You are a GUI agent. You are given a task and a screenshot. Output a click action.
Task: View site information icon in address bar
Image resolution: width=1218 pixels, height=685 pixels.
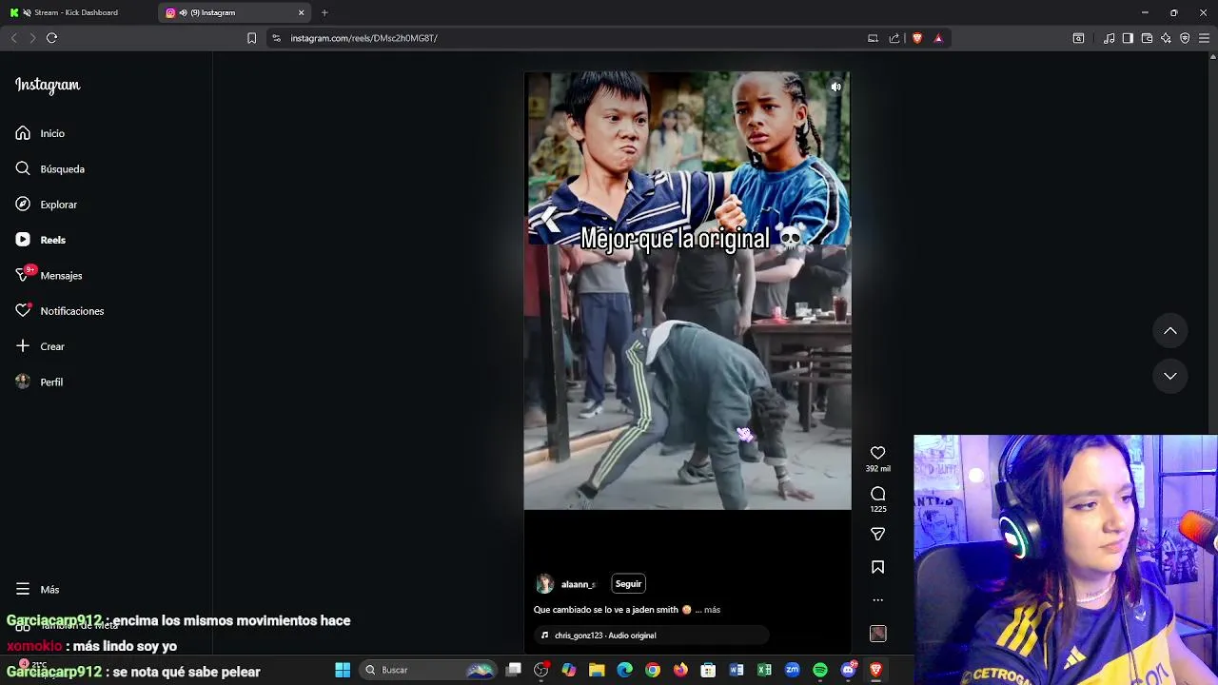(x=276, y=38)
